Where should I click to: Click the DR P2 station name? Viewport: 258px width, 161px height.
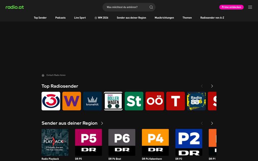(x=179, y=159)
